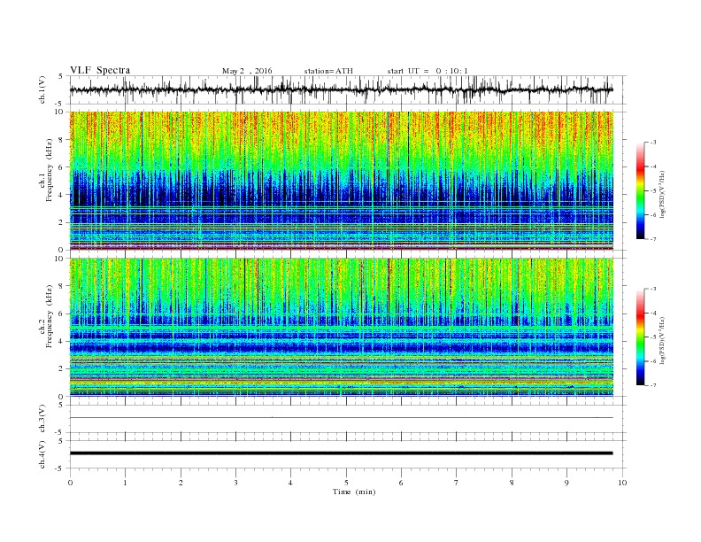Image resolution: width=701 pixels, height=542 pixels.
Task: Click the "ch.3(V)" axis label
Action: coord(42,419)
